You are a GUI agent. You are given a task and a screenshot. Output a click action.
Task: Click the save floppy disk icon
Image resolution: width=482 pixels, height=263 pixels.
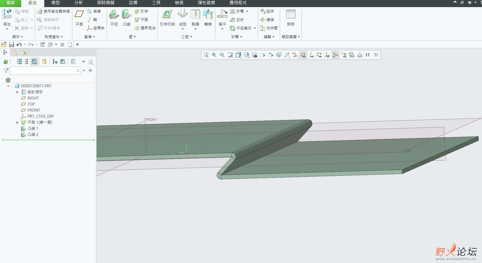(x=11, y=45)
